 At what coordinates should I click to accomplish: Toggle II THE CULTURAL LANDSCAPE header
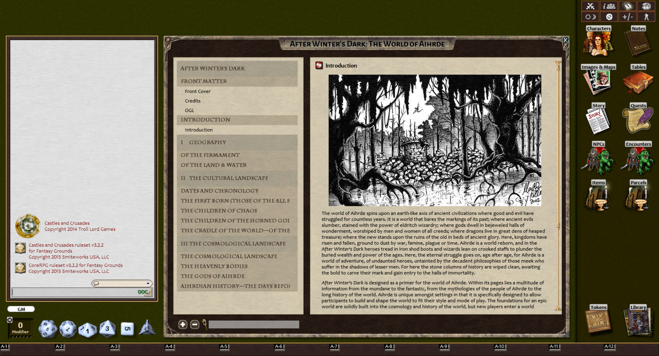click(237, 178)
